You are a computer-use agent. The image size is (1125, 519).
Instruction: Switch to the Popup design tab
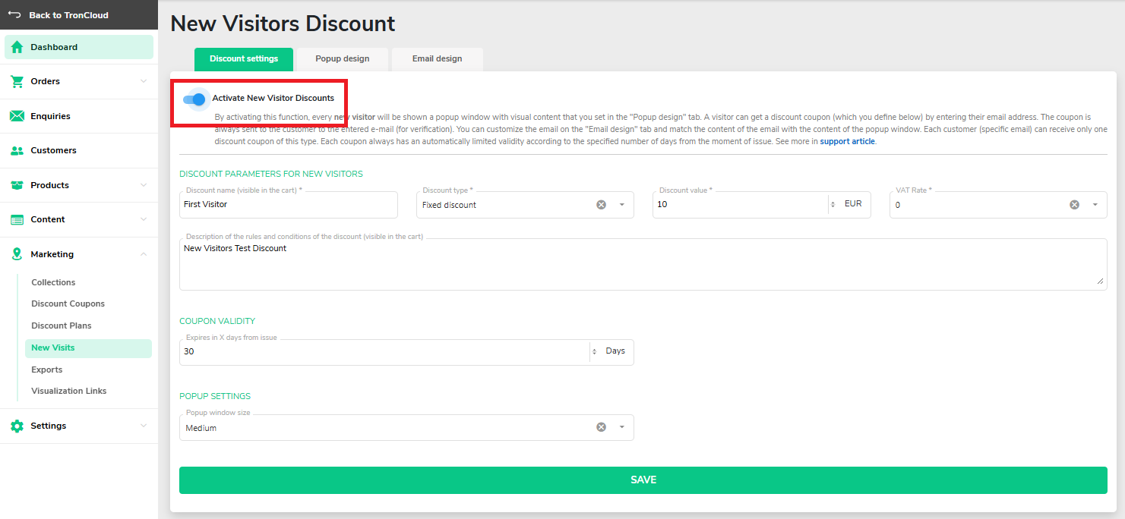tap(343, 59)
